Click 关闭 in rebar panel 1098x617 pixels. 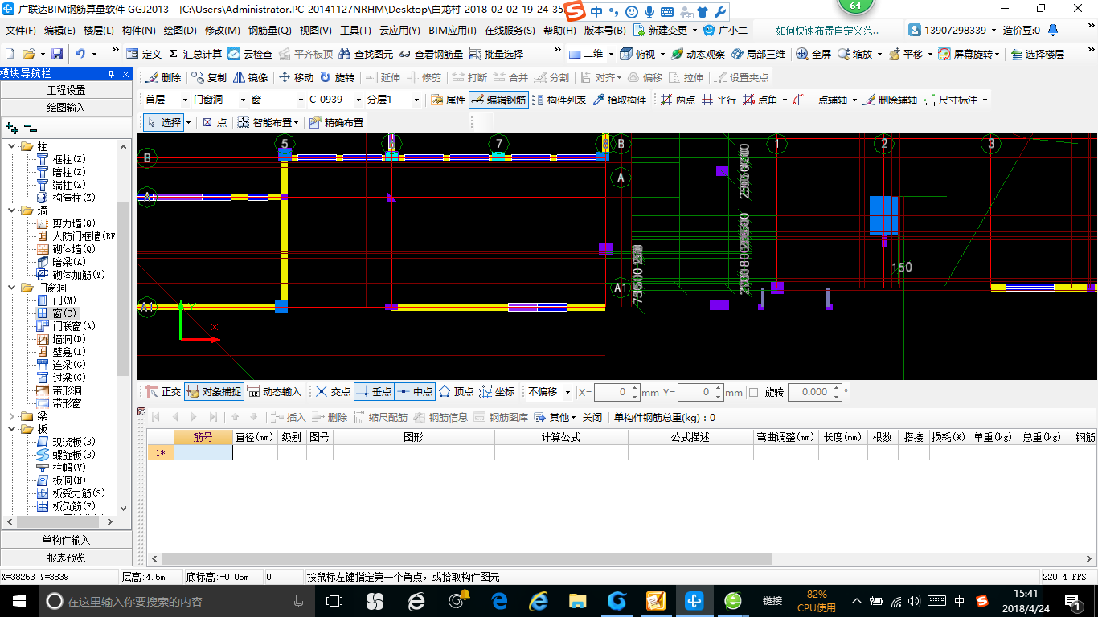(592, 417)
